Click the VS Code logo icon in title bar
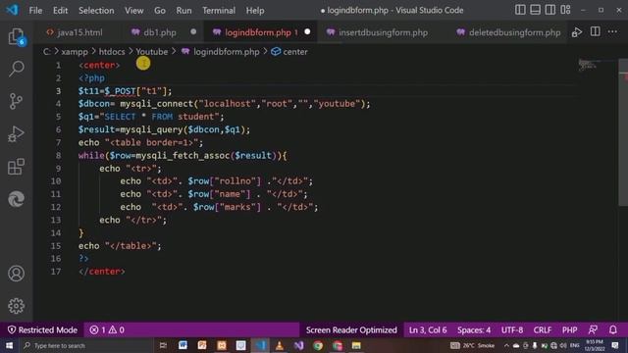The width and height of the screenshot is (628, 353). coord(12,10)
